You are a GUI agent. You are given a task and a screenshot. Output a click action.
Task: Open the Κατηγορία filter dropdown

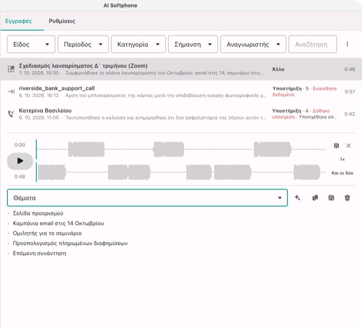(x=138, y=44)
